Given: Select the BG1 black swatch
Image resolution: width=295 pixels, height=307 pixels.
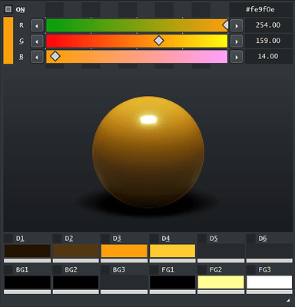Looking at the screenshot, I should coord(28,282).
